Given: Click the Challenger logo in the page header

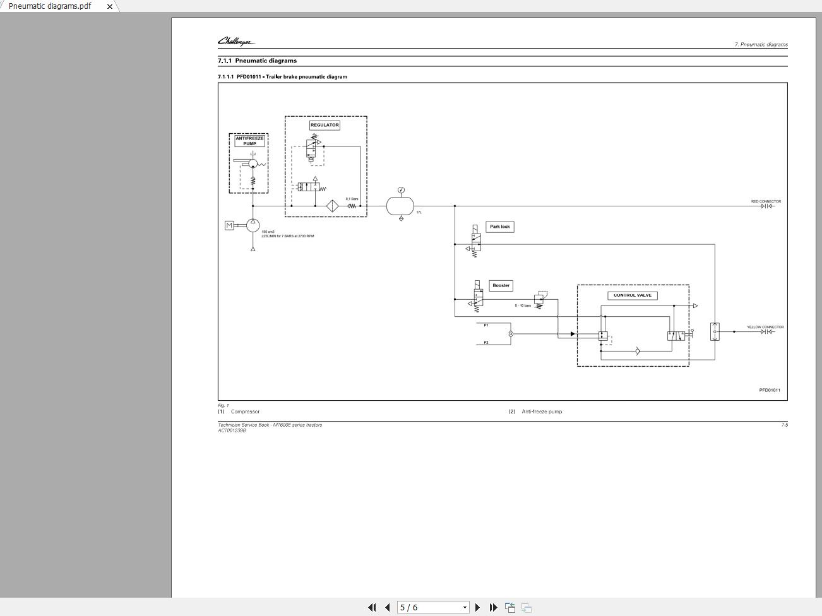Looking at the screenshot, I should click(236, 42).
